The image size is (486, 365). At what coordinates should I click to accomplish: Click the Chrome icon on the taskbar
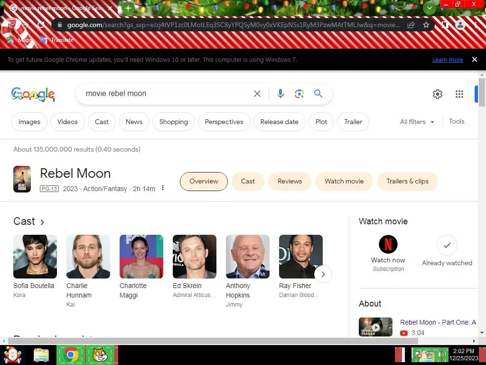71,355
